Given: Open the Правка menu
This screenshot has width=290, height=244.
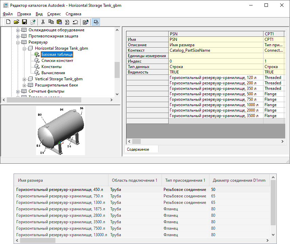Looking at the screenshot, I should [x=24, y=14].
